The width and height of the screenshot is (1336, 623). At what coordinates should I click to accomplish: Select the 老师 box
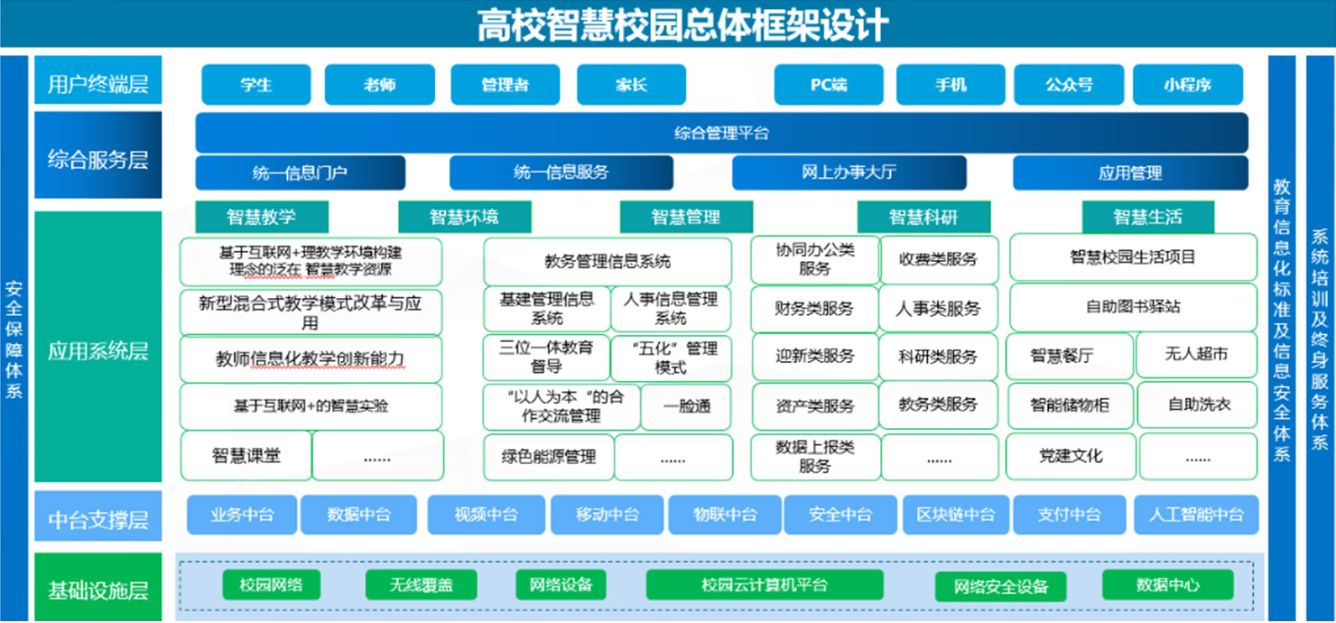379,85
